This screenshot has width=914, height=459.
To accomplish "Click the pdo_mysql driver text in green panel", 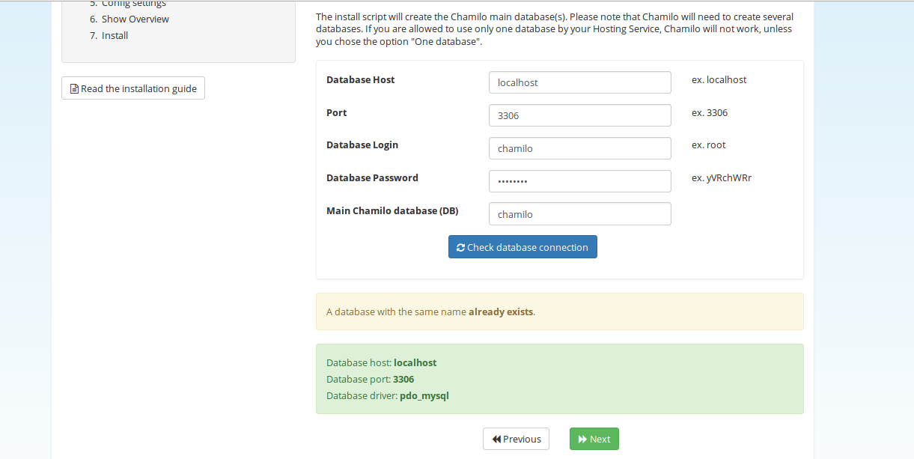I will coord(424,395).
